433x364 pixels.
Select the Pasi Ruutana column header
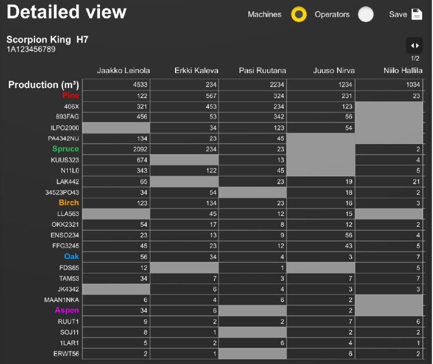[262, 70]
